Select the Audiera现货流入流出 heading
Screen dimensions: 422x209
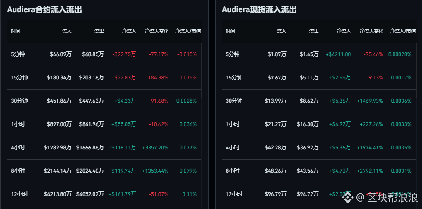259,10
